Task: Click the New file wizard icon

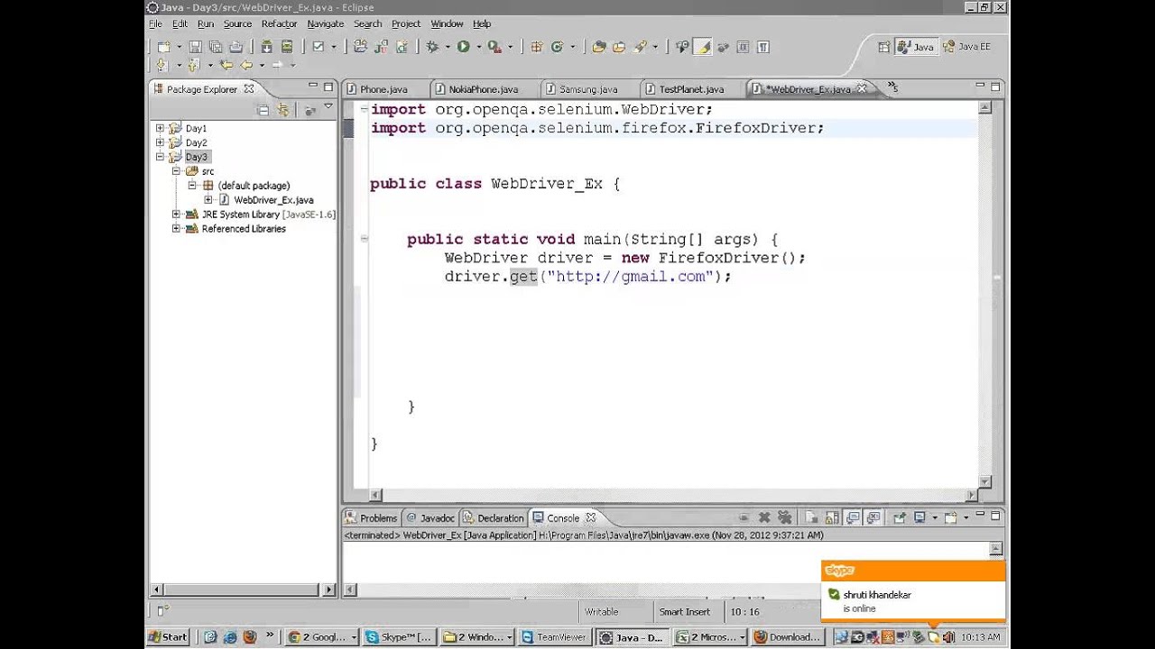Action: click(163, 47)
